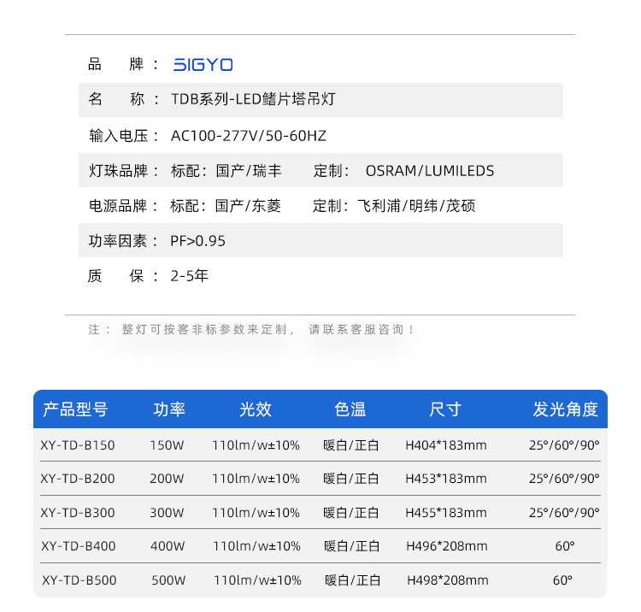Image resolution: width=641 pixels, height=612 pixels.
Task: Click size cell 'H453*183mm'
Action: [x=446, y=479]
